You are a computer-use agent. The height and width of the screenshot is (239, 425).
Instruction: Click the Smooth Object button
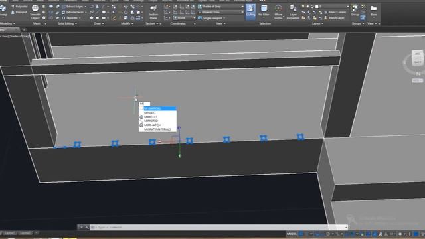pos(35,12)
